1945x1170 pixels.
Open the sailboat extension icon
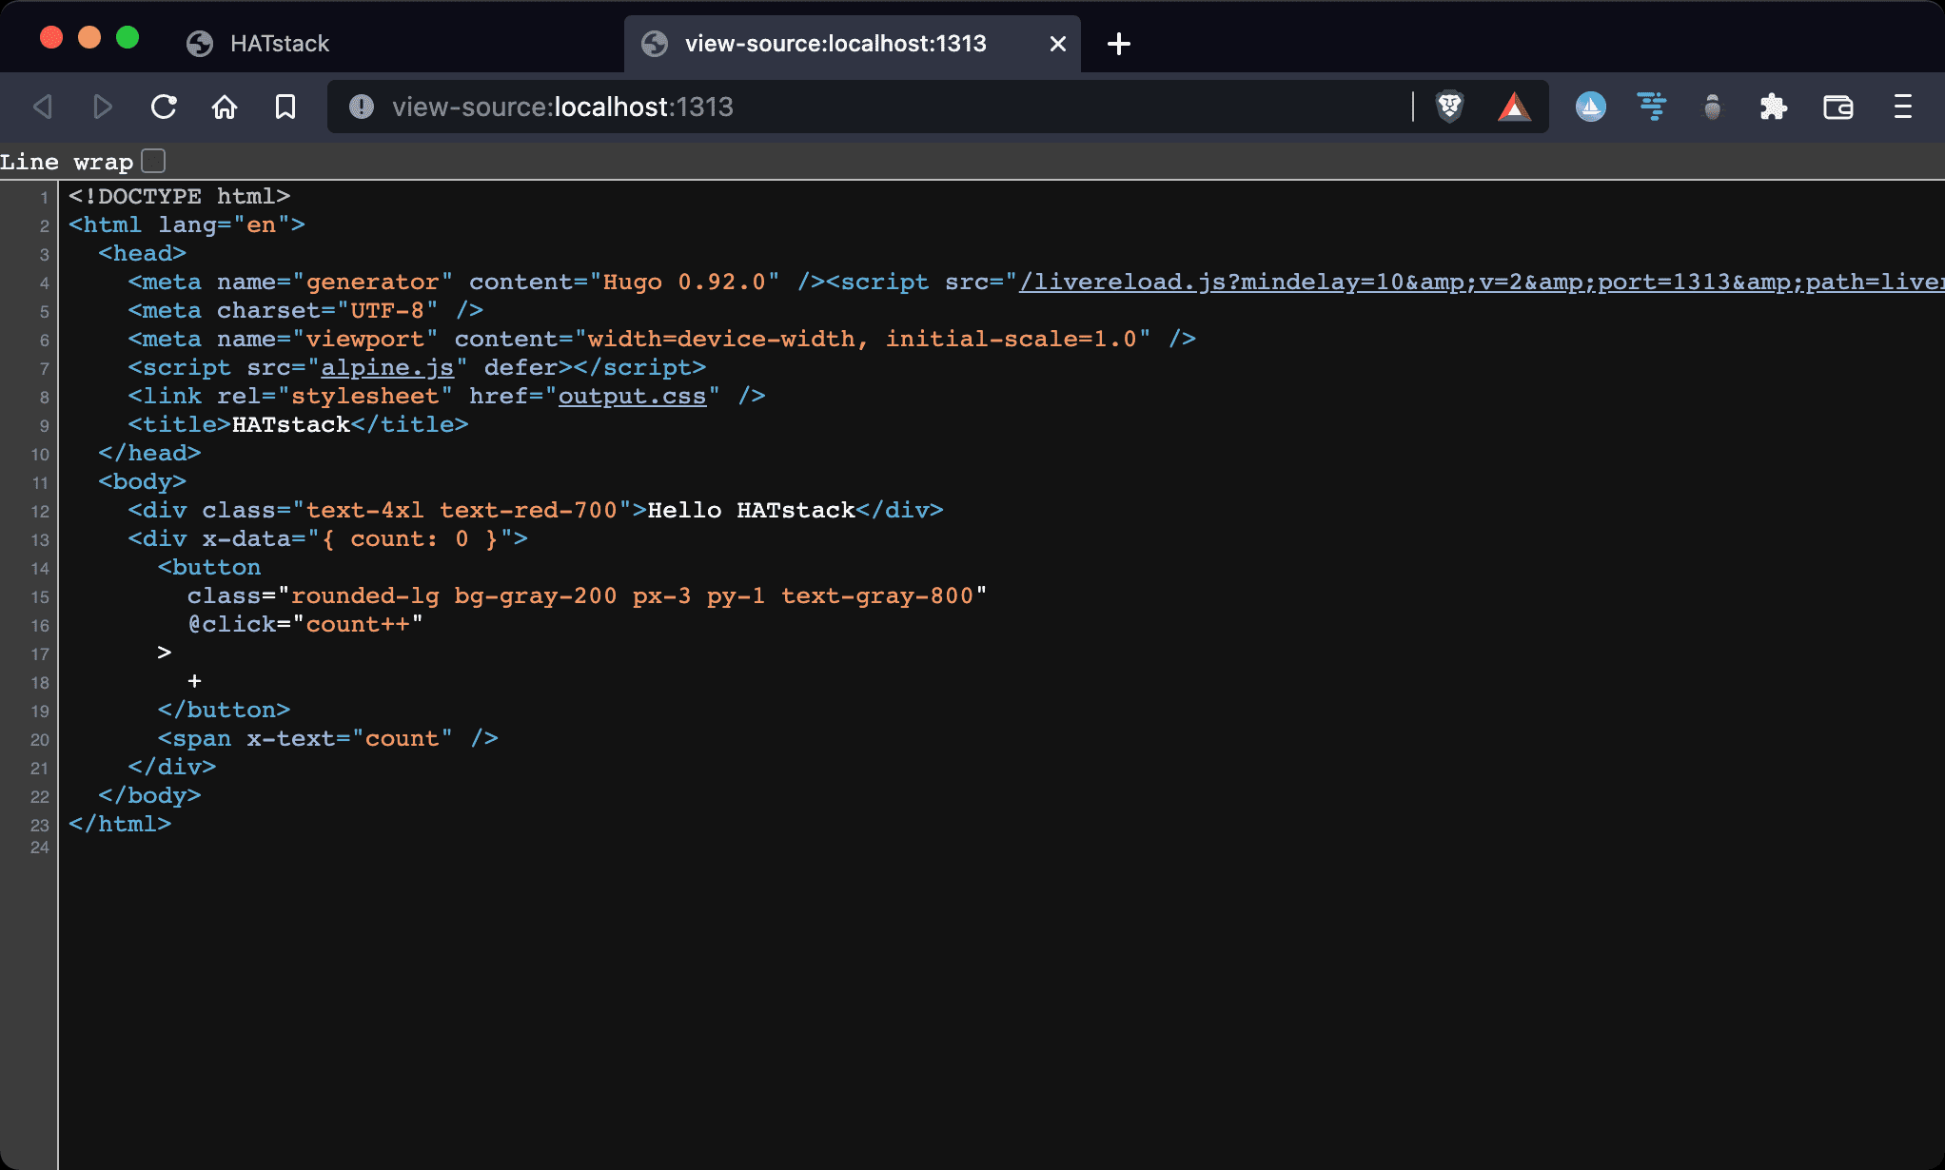coord(1591,107)
